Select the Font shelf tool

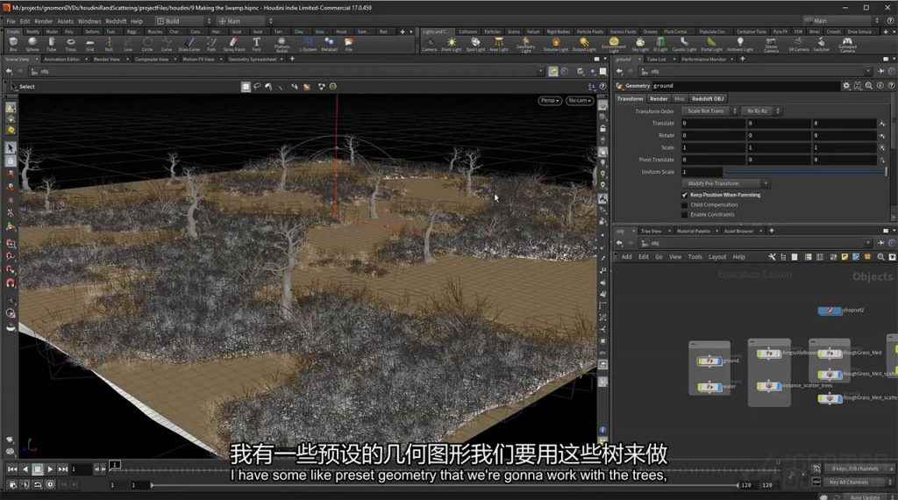[256, 44]
